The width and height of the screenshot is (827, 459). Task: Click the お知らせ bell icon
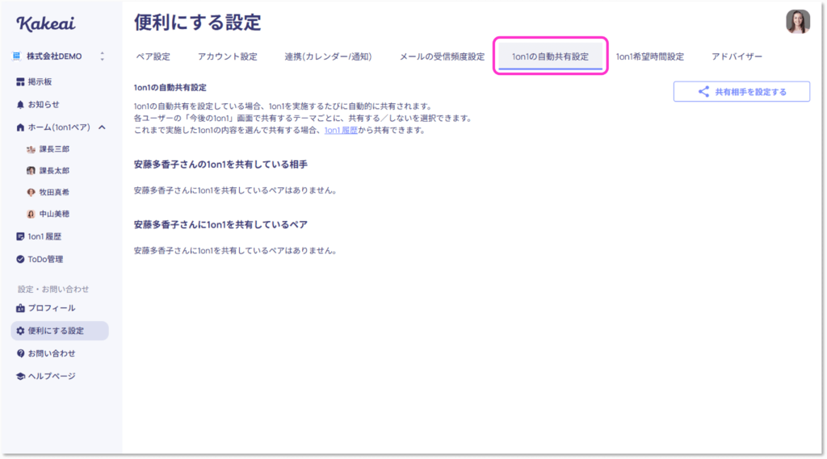pyautogui.click(x=20, y=104)
